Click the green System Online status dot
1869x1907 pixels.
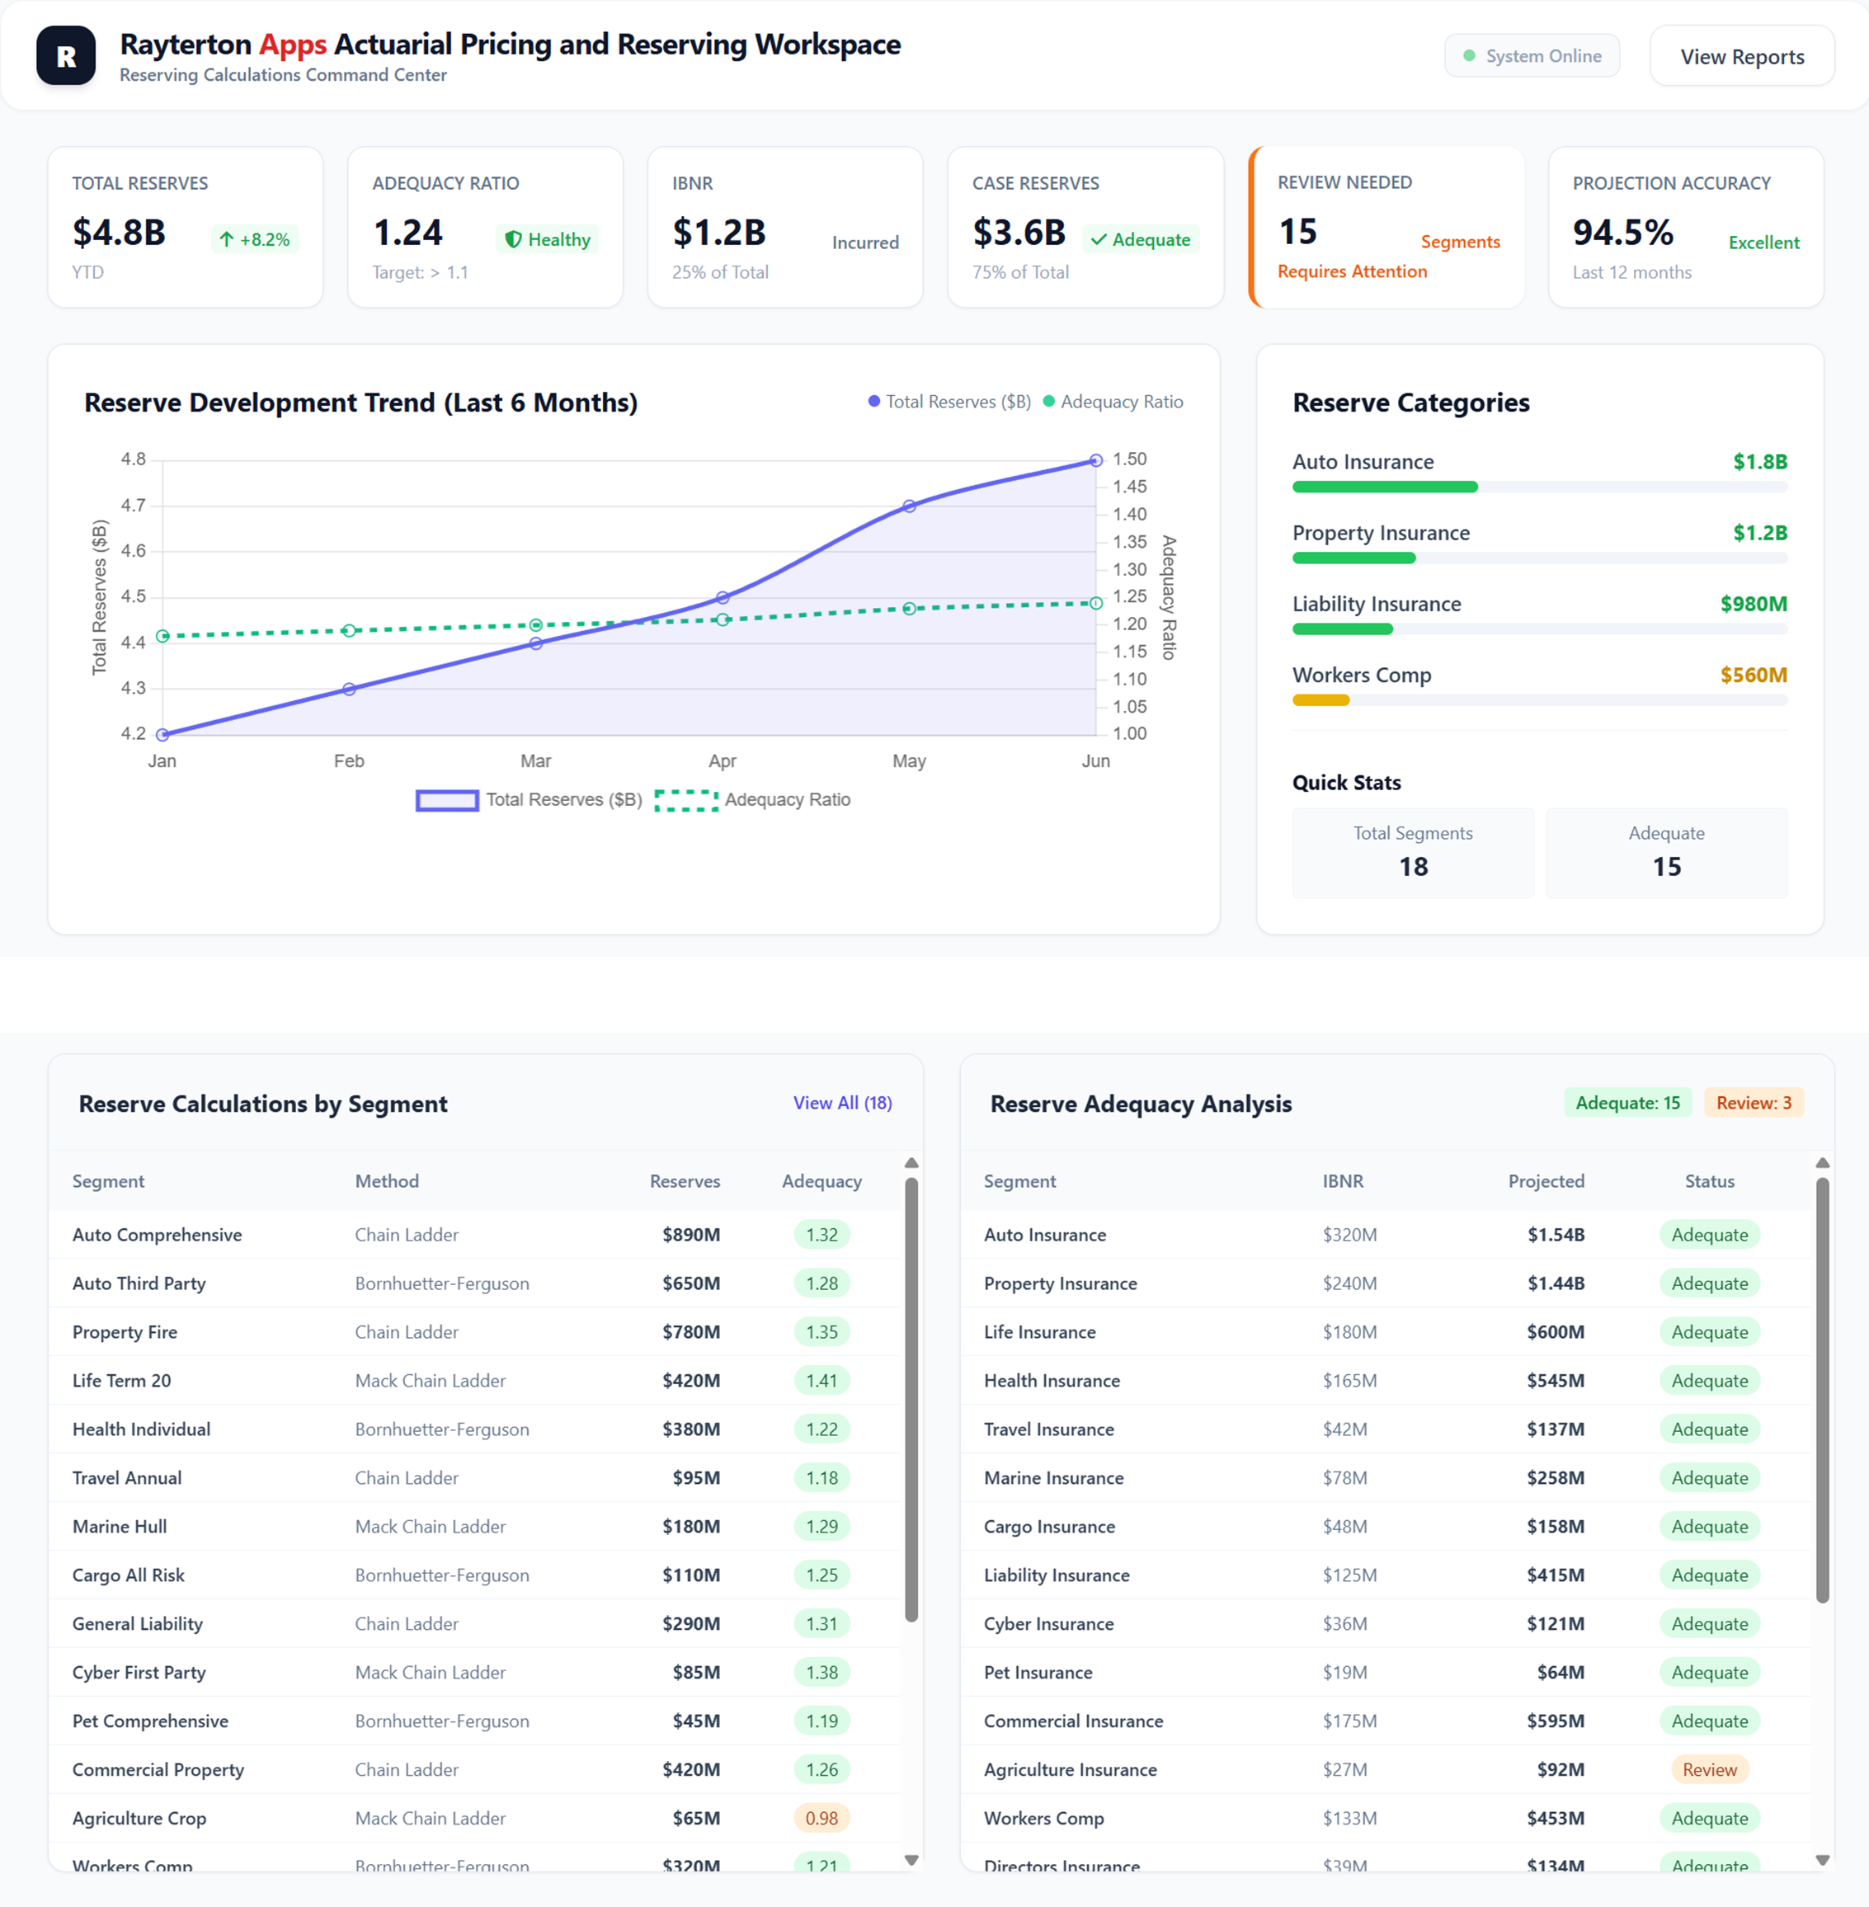pos(1468,56)
